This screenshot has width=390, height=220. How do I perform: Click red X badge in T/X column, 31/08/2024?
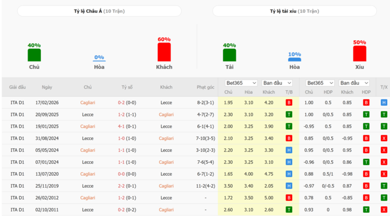coord(384,138)
